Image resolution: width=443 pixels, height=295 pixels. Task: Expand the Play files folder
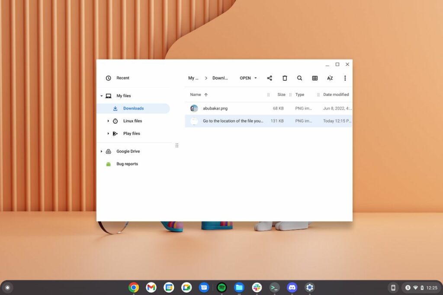click(x=108, y=133)
